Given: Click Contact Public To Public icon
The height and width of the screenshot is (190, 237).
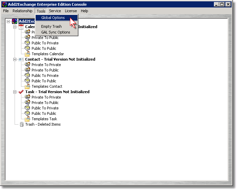Looking at the screenshot, I should point(28,81).
